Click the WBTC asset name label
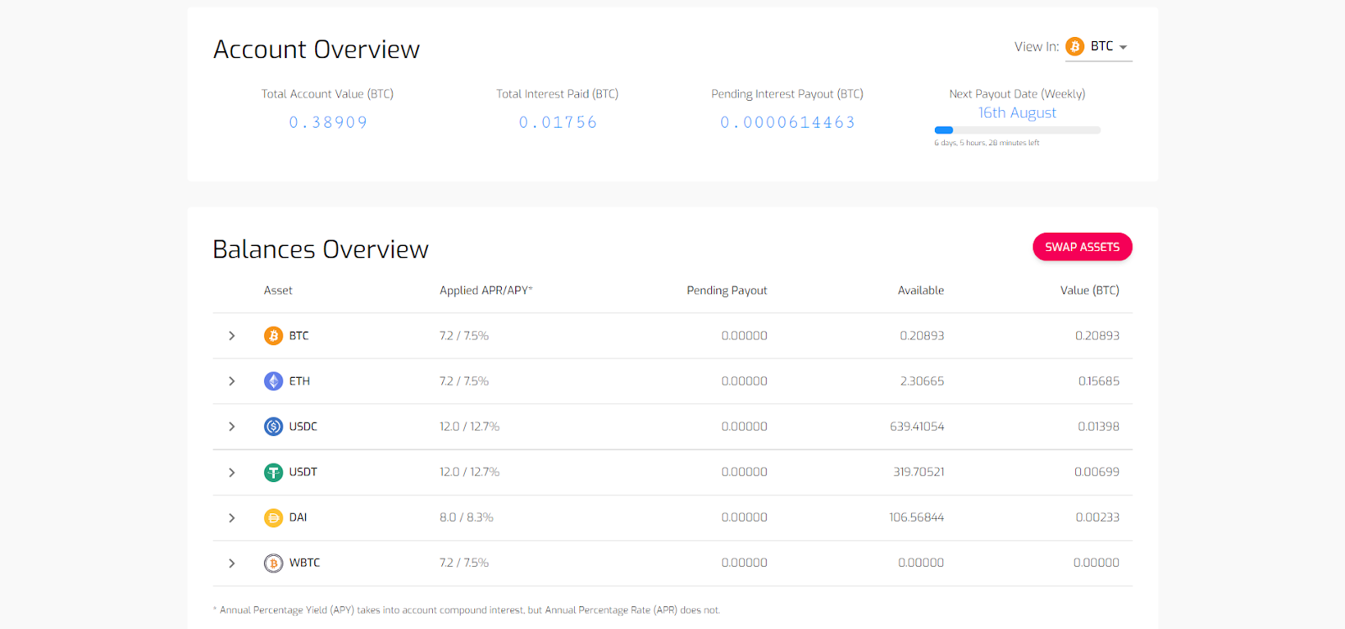Viewport: 1345px width, 629px height. 304,563
